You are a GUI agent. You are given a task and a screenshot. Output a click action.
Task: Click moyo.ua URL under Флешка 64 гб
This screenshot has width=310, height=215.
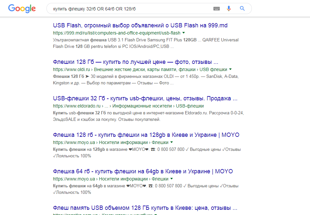pyautogui.click(x=111, y=179)
